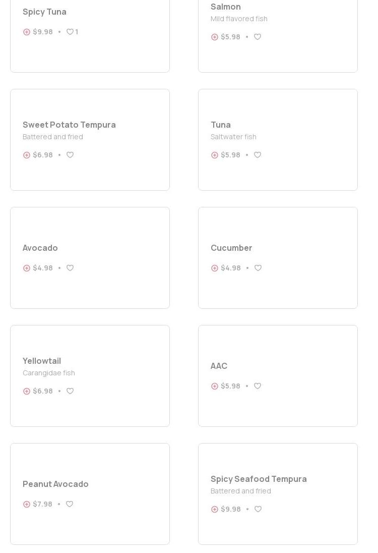Add Peanut Avocado with the plus icon

pyautogui.click(x=27, y=504)
